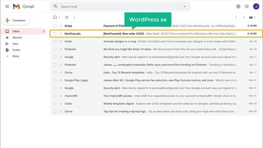Star the Pinterest 14 ideas email

point(61,49)
